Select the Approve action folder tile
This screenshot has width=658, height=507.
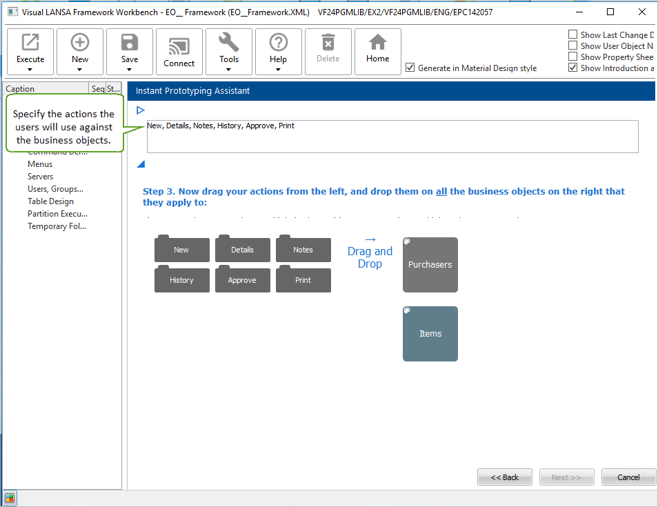[x=243, y=279]
